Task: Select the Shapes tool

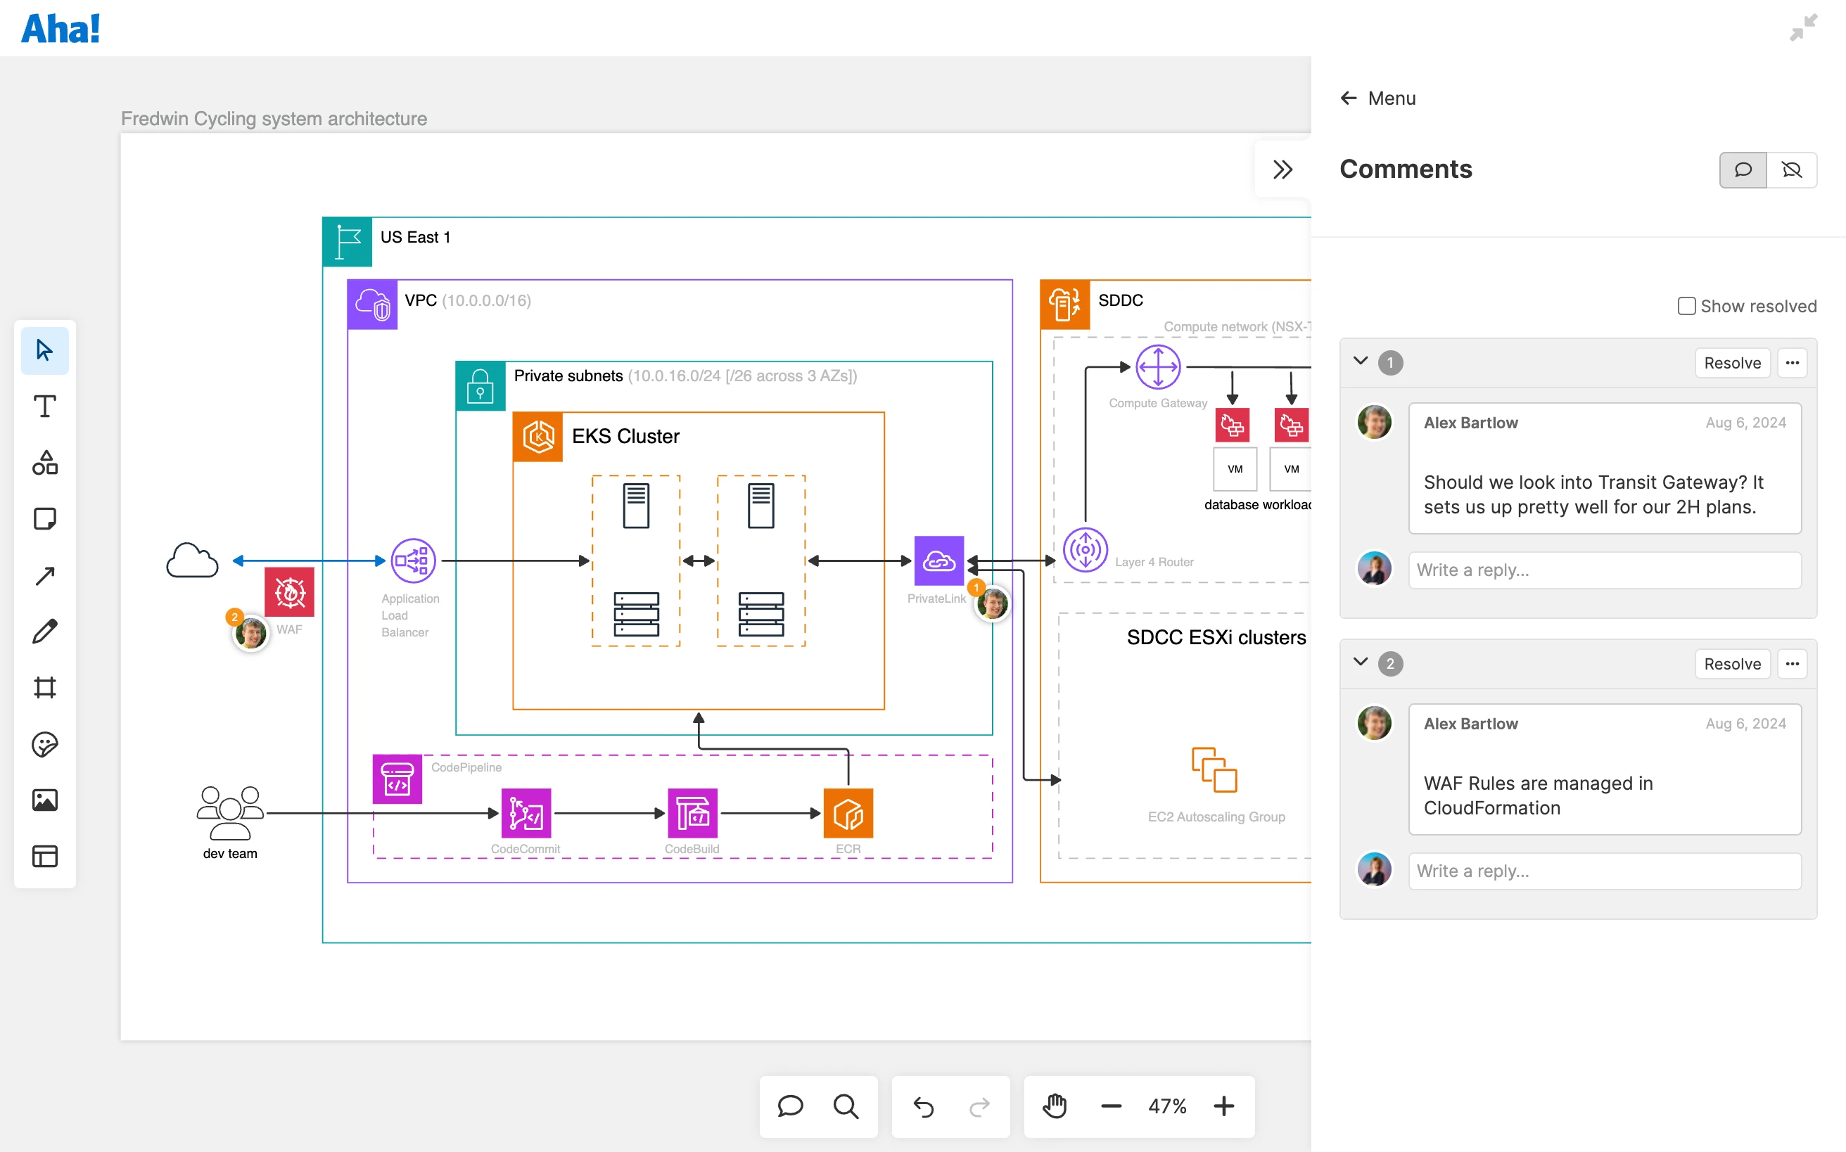Action: click(x=44, y=463)
